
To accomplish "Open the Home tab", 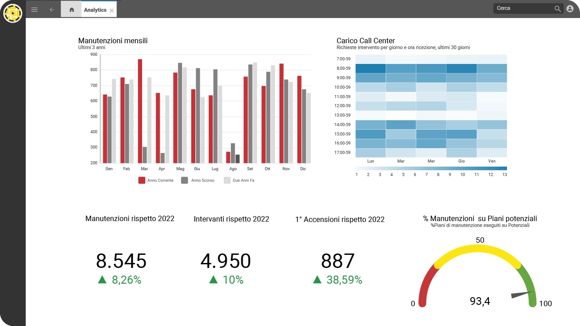I will (71, 9).
